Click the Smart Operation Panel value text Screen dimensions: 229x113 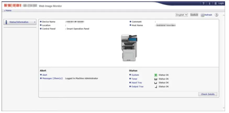[78, 29]
